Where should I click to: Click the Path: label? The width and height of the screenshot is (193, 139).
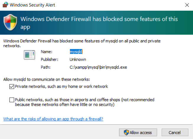pyautogui.click(x=46, y=67)
